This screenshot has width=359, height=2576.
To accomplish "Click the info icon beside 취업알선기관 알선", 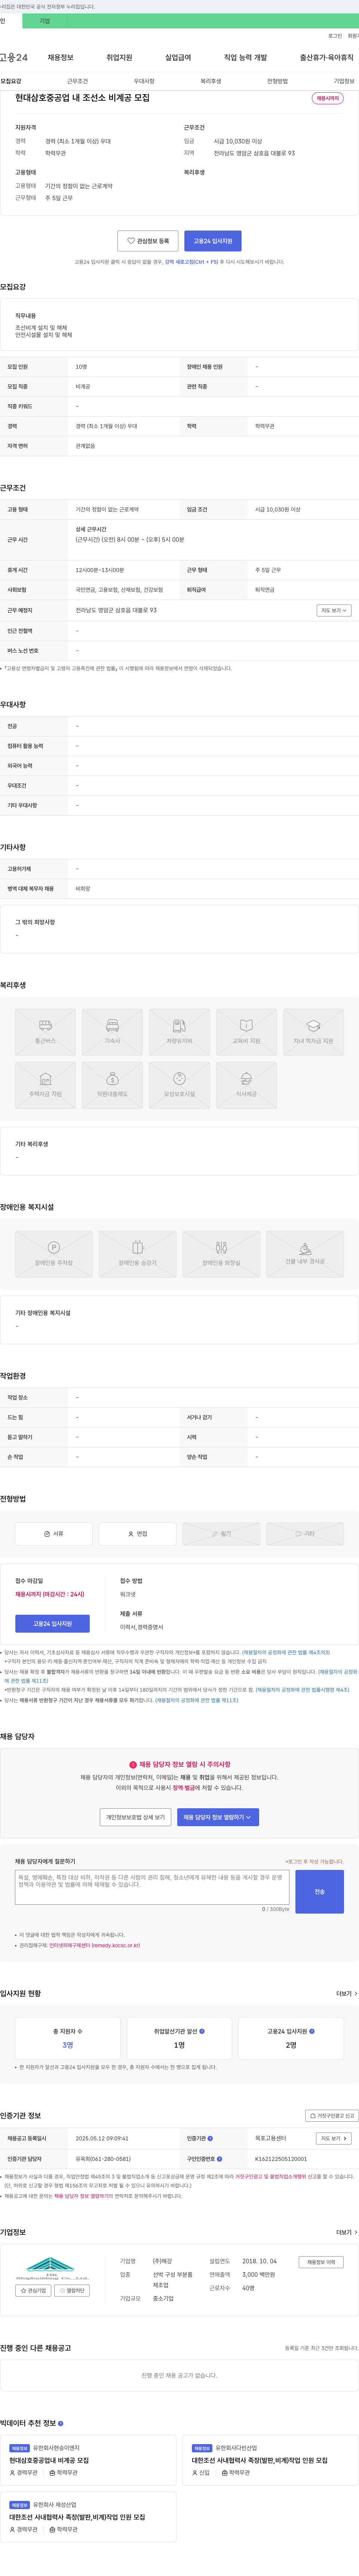I will coord(202,2031).
